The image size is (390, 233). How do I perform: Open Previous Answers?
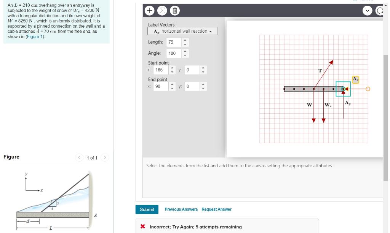point(181,209)
